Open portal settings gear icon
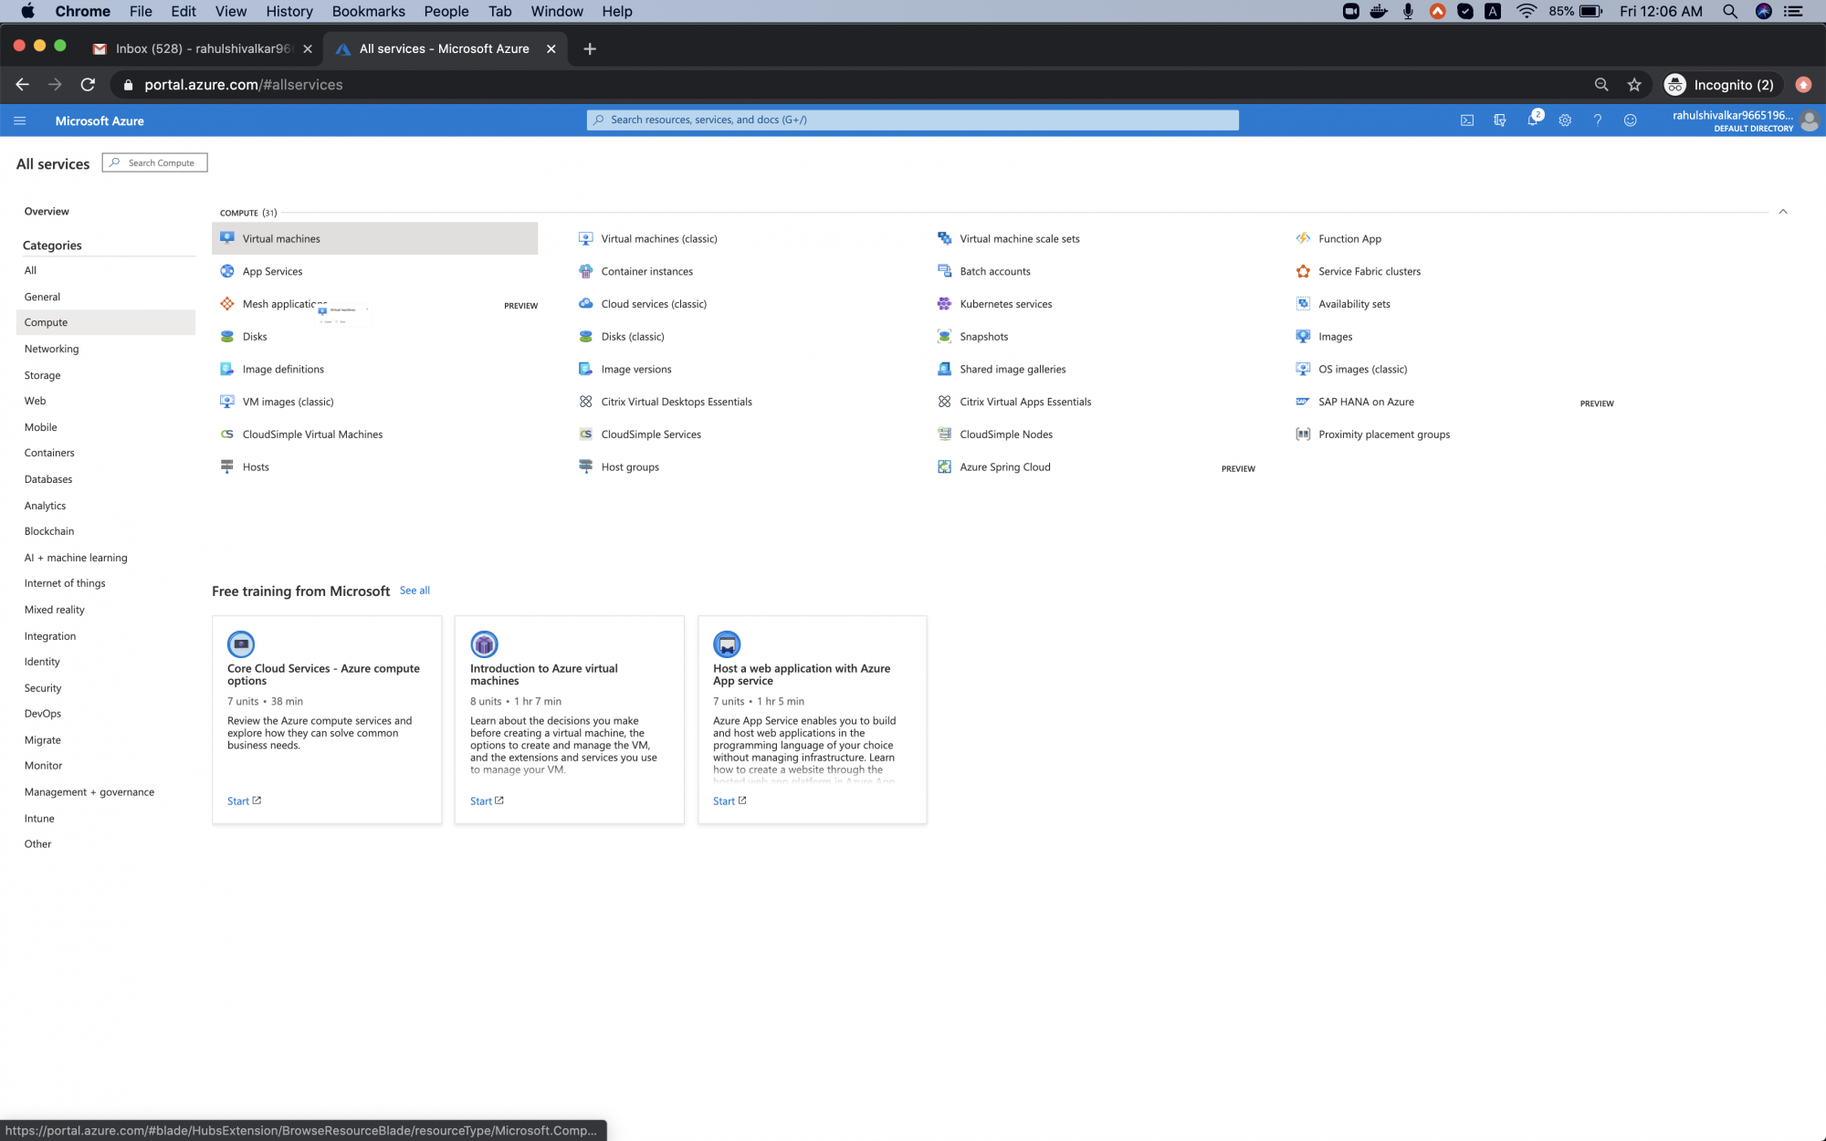1826x1141 pixels. [1565, 120]
